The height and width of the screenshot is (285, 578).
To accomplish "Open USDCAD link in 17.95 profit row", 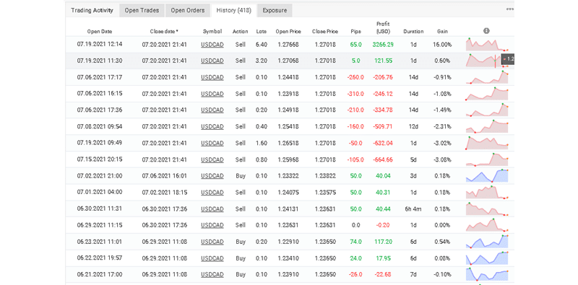I will coord(212,258).
